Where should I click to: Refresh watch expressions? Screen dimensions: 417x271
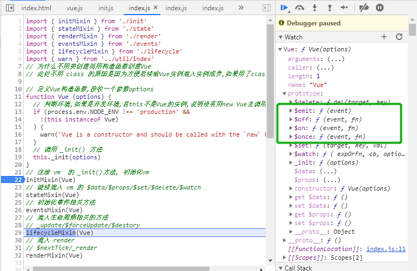click(399, 37)
